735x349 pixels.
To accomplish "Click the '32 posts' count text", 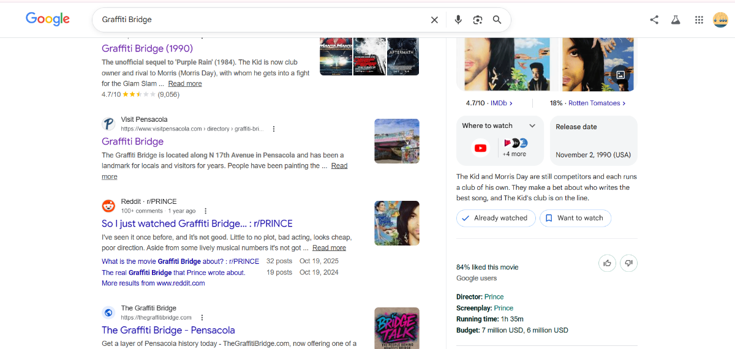I will [x=279, y=261].
